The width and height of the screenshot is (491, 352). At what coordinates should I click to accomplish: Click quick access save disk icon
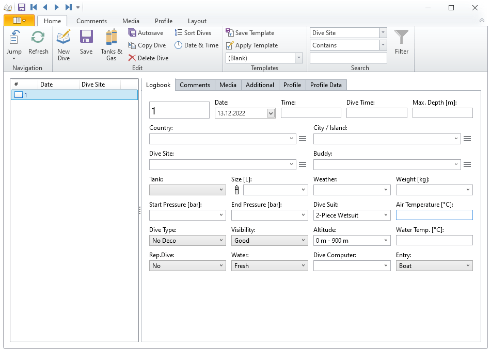(21, 7)
